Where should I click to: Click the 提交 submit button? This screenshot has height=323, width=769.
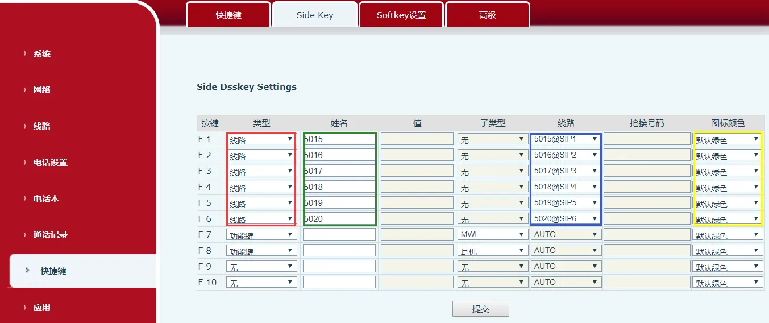click(x=480, y=309)
